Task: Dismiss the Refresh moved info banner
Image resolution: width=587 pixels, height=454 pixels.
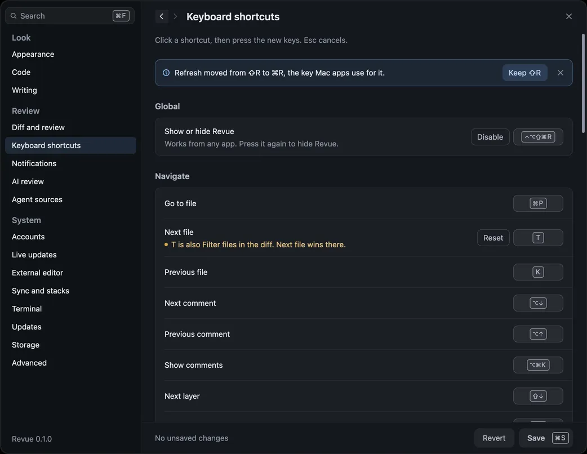Action: pyautogui.click(x=560, y=73)
